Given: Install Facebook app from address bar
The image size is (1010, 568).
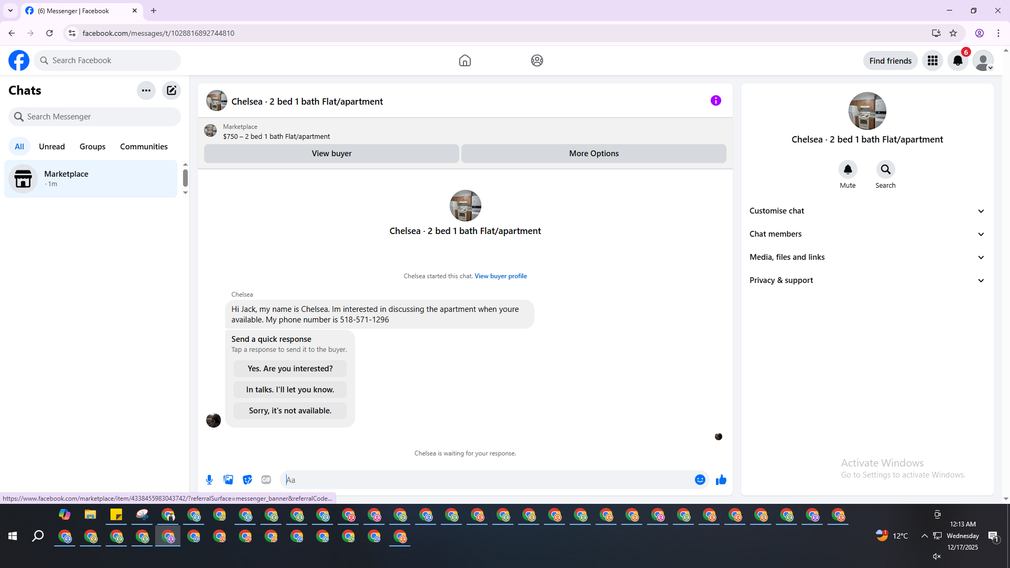Looking at the screenshot, I should [936, 33].
